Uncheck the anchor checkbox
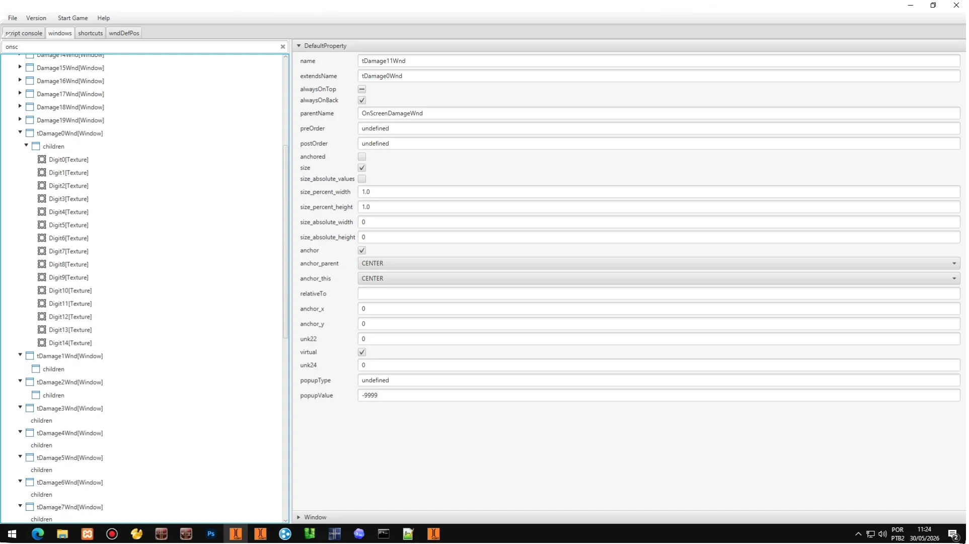This screenshot has height=544, width=969. [362, 250]
